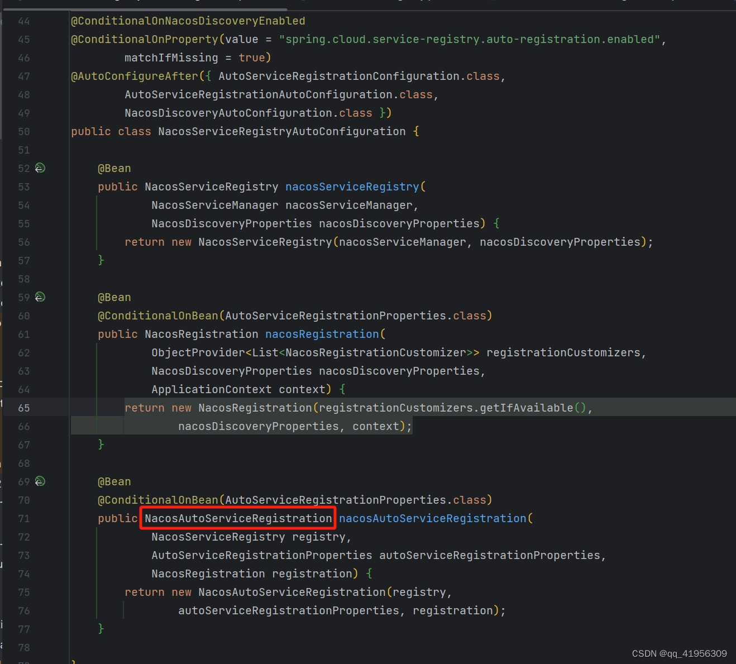Click line number 65 in the gutter
Screen dimensions: 736x664
(24, 408)
